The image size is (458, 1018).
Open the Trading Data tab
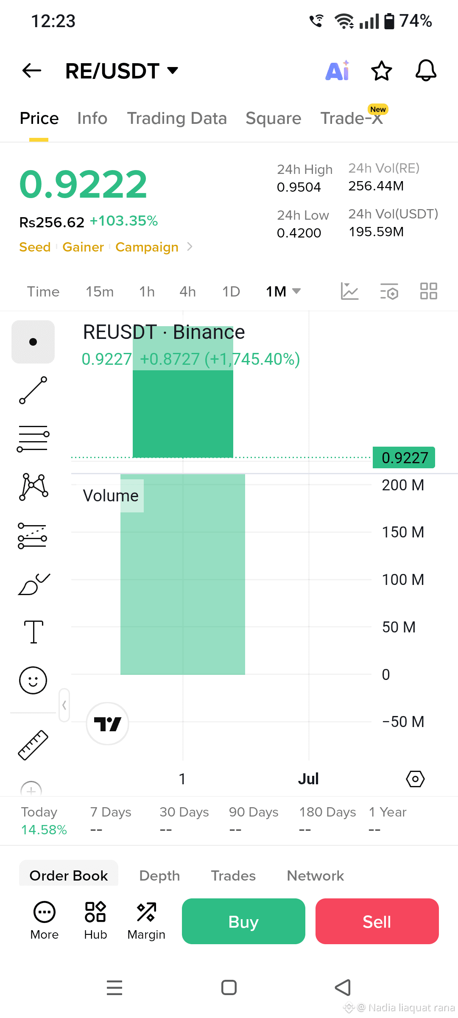tap(177, 118)
